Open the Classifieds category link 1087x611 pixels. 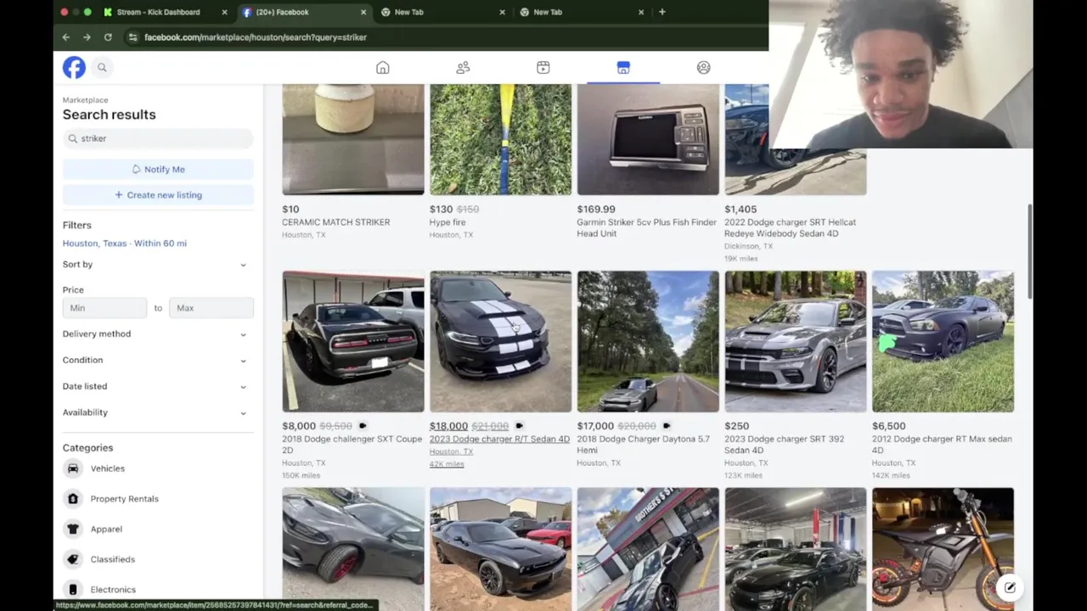112,559
